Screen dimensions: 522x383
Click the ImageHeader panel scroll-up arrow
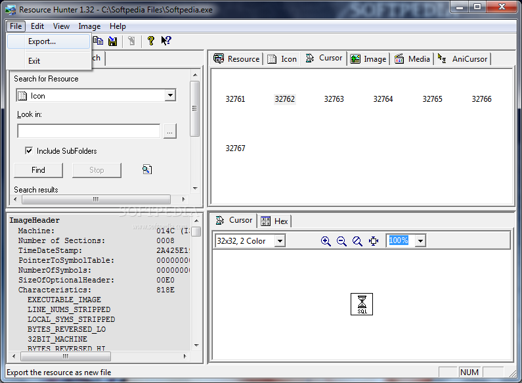(x=196, y=221)
